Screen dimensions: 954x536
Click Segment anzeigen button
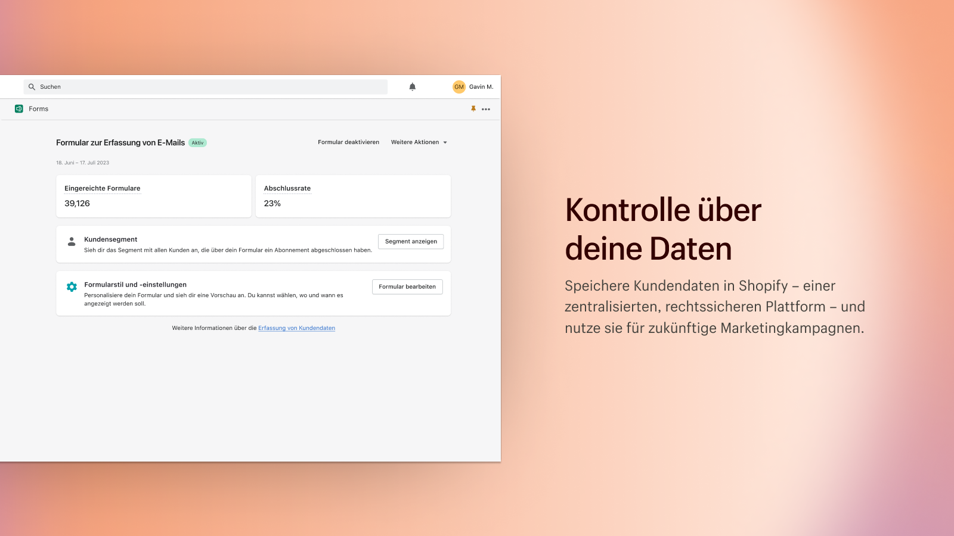(411, 241)
